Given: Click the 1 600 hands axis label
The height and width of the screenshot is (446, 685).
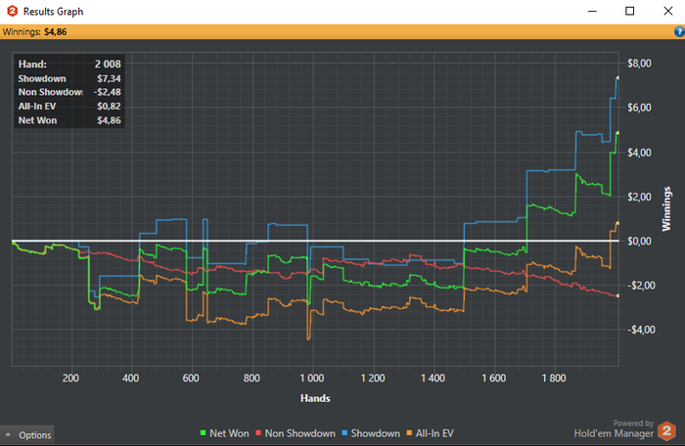Looking at the screenshot, I should pyautogui.click(x=493, y=378).
